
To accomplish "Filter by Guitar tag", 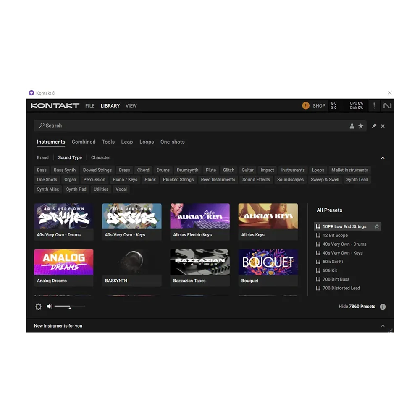I will 247,170.
